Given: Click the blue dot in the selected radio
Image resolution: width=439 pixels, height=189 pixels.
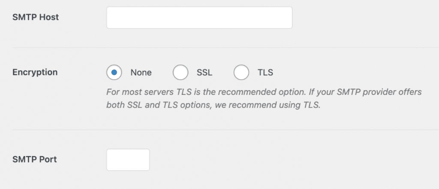Looking at the screenshot, I should (114, 72).
